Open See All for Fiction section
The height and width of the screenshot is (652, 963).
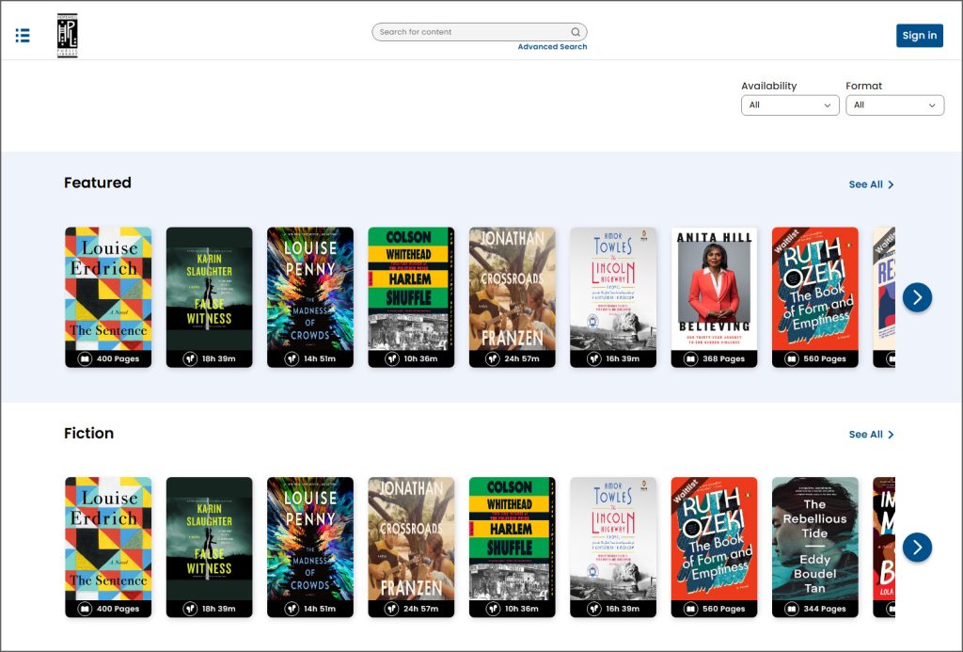pyautogui.click(x=871, y=435)
